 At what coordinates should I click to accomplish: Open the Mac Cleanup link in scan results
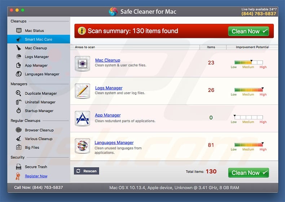click(x=108, y=60)
